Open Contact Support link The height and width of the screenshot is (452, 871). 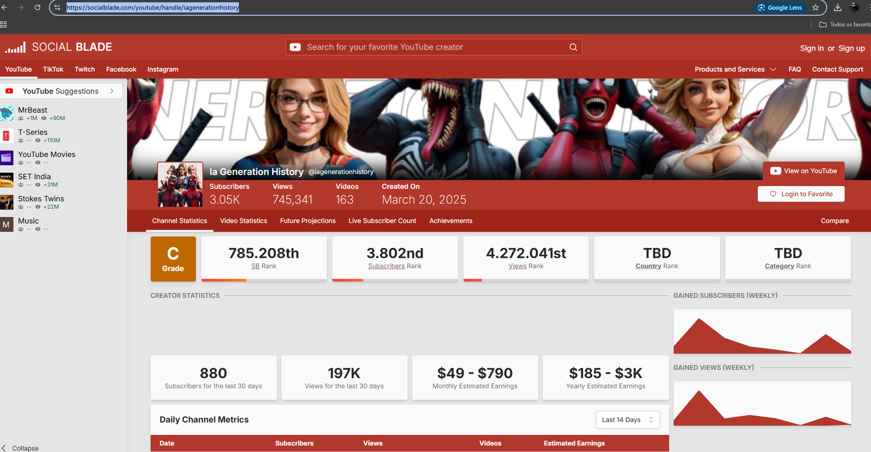coord(837,70)
